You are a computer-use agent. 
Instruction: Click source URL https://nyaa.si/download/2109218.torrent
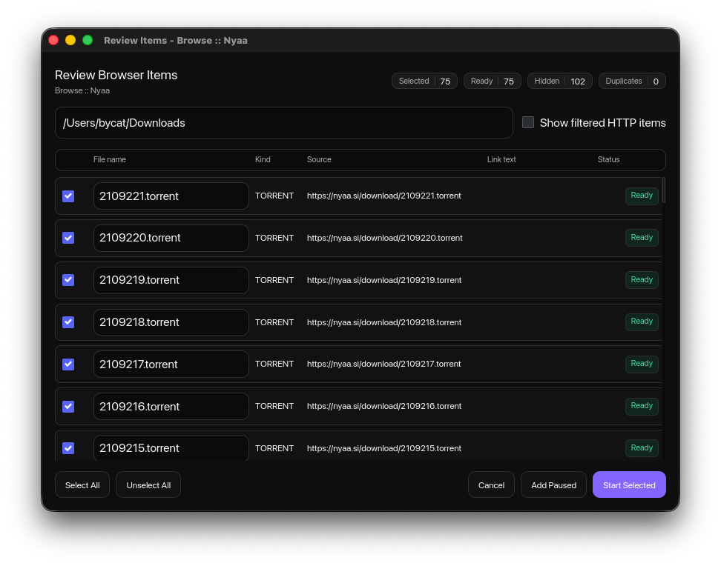coord(384,322)
